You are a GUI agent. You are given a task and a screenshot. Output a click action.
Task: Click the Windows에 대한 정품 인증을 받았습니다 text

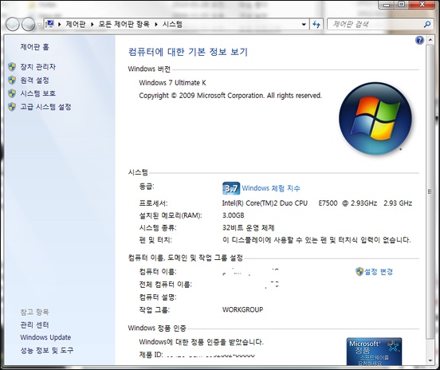click(x=201, y=342)
